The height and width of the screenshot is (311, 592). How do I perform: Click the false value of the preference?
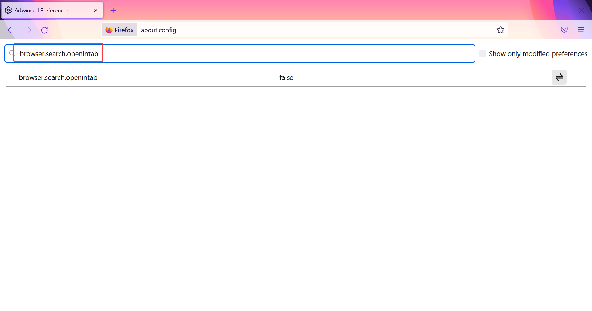click(286, 77)
